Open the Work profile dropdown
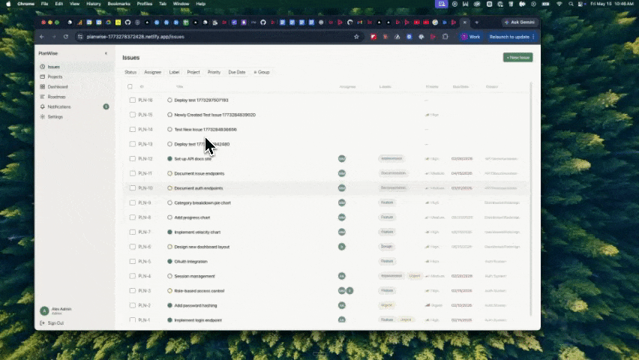Viewport: 639px width, 360px height. (471, 37)
